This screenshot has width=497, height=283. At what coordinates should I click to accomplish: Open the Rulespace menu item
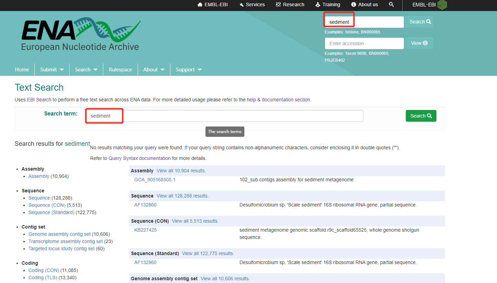tap(120, 69)
